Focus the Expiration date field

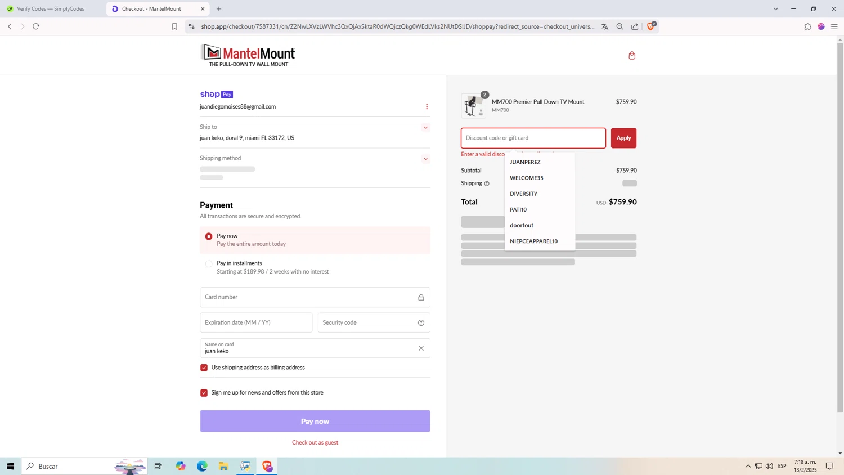click(x=256, y=322)
